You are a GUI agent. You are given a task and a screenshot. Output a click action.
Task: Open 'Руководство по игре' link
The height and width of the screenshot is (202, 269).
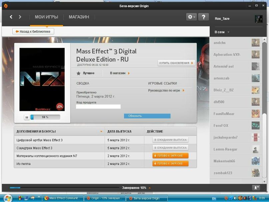tap(166, 90)
